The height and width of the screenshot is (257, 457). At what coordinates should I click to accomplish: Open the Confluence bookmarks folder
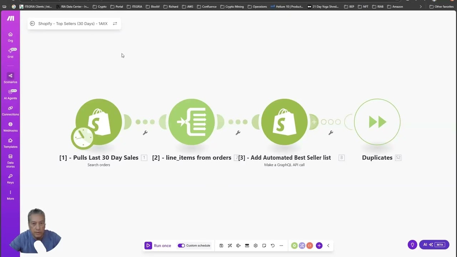tap(207, 6)
